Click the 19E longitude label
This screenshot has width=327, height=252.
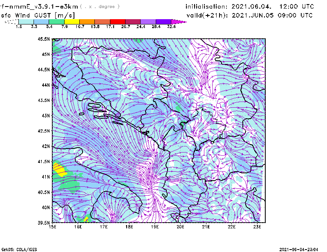point(155,227)
